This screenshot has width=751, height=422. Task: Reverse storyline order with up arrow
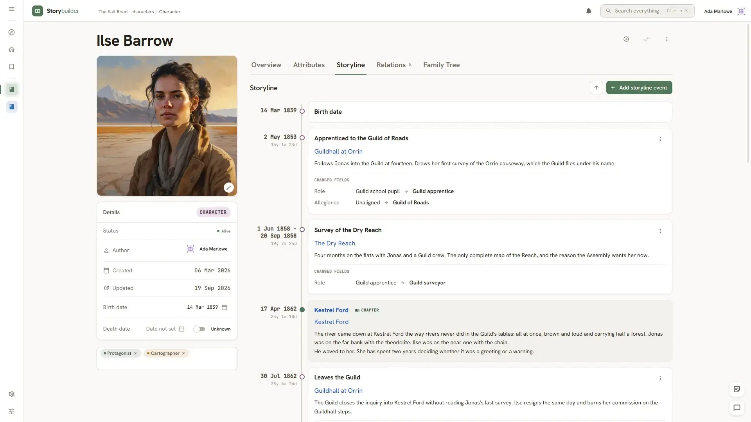point(596,88)
